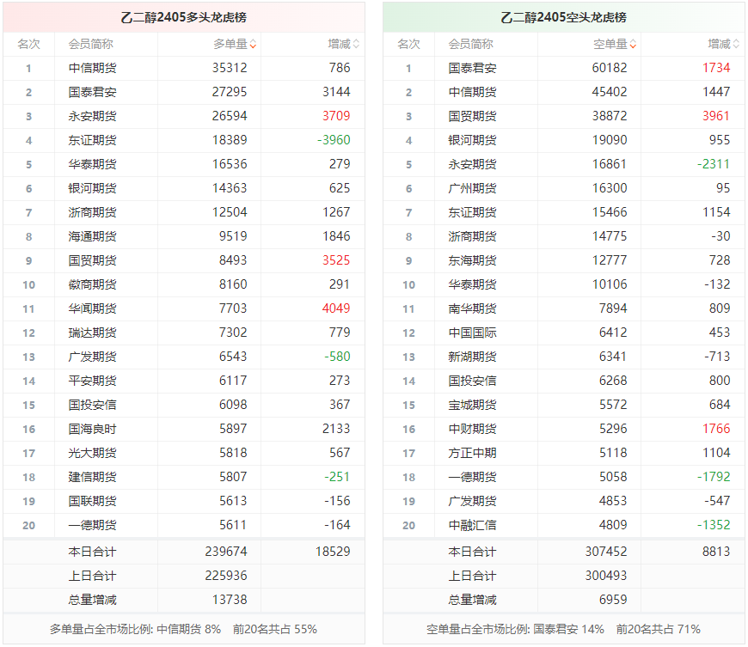
Task: Select 徽商期货 in long ranking
Action: (92, 284)
